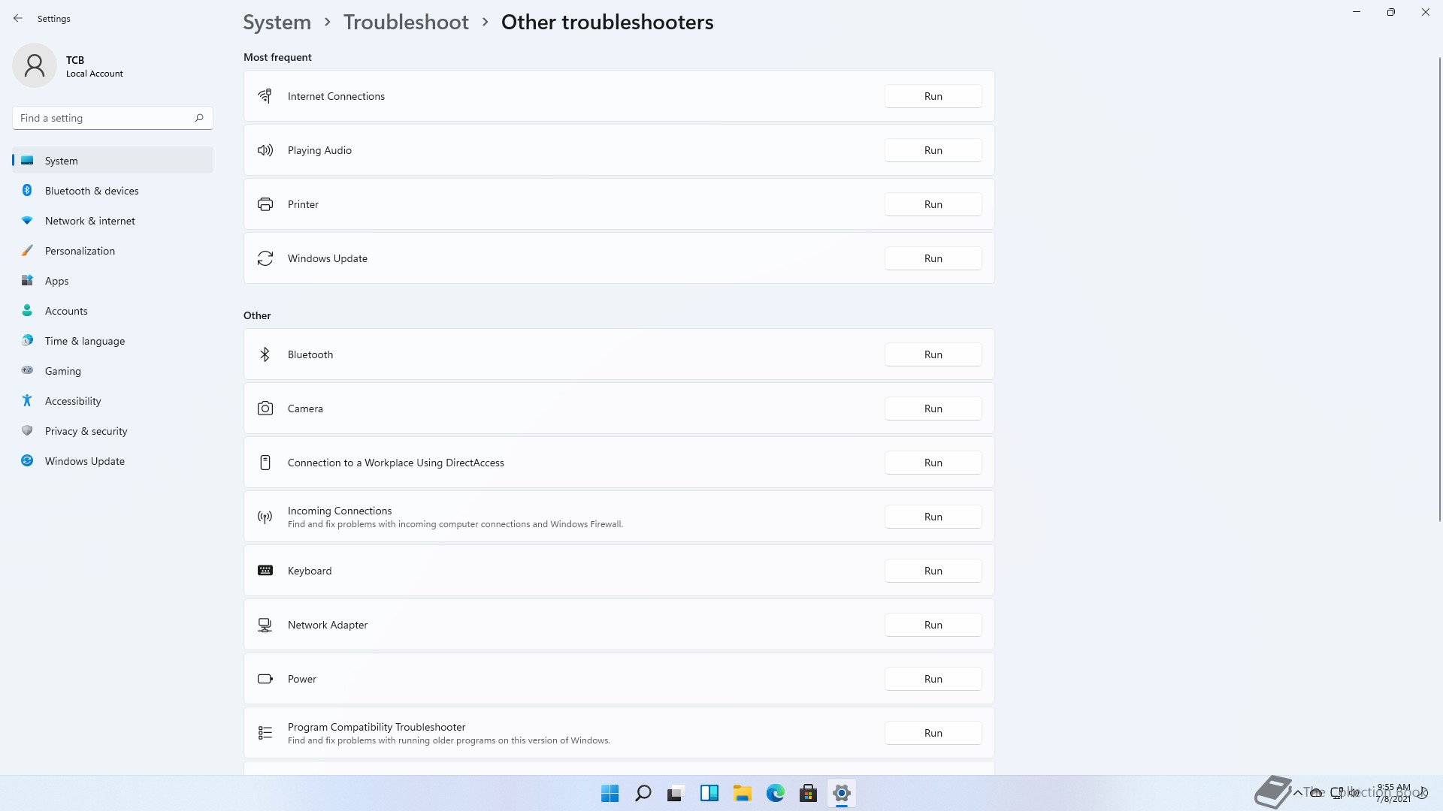The height and width of the screenshot is (811, 1443).
Task: Run the Network Adapter troubleshooter
Action: [x=933, y=625]
